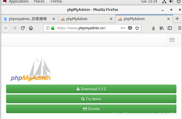Open the network status icon in top bar
Image resolution: width=182 pixels, height=119 pixels.
point(164,2)
